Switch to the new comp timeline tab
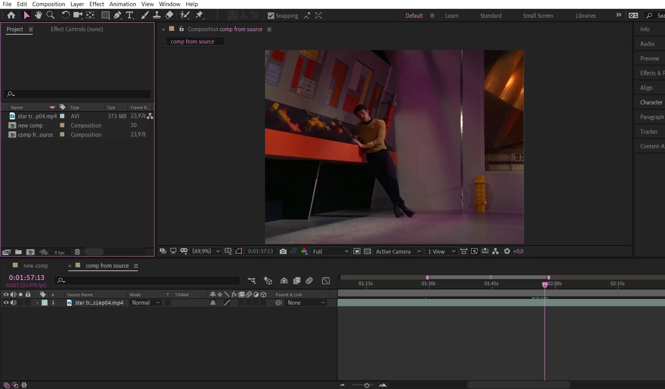Image resolution: width=665 pixels, height=389 pixels. (x=35, y=266)
